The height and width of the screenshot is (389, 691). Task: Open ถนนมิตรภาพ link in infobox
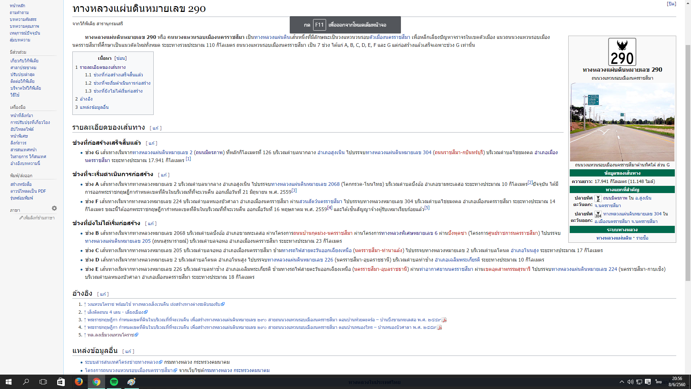coord(615,198)
